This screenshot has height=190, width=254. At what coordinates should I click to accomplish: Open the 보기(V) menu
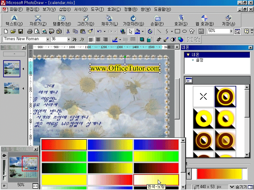point(49,9)
